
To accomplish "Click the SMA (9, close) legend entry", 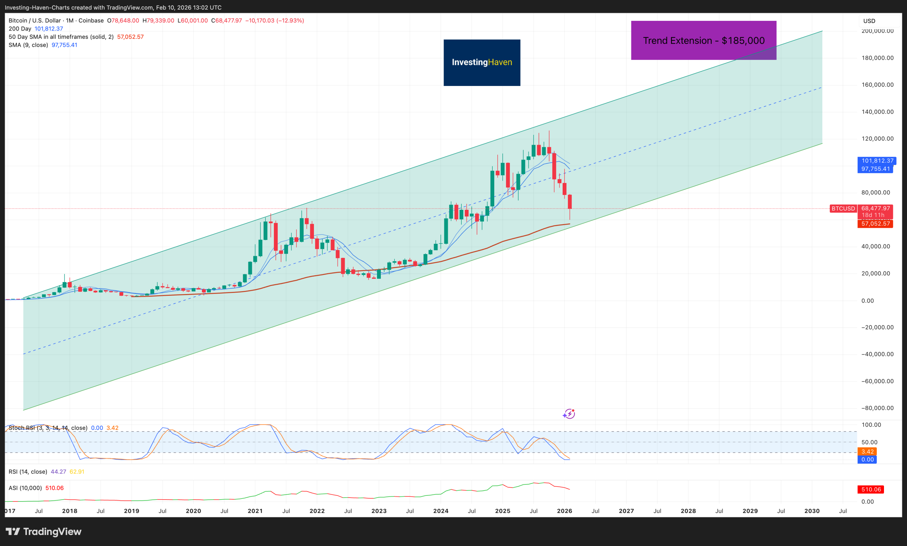I will tap(28, 45).
